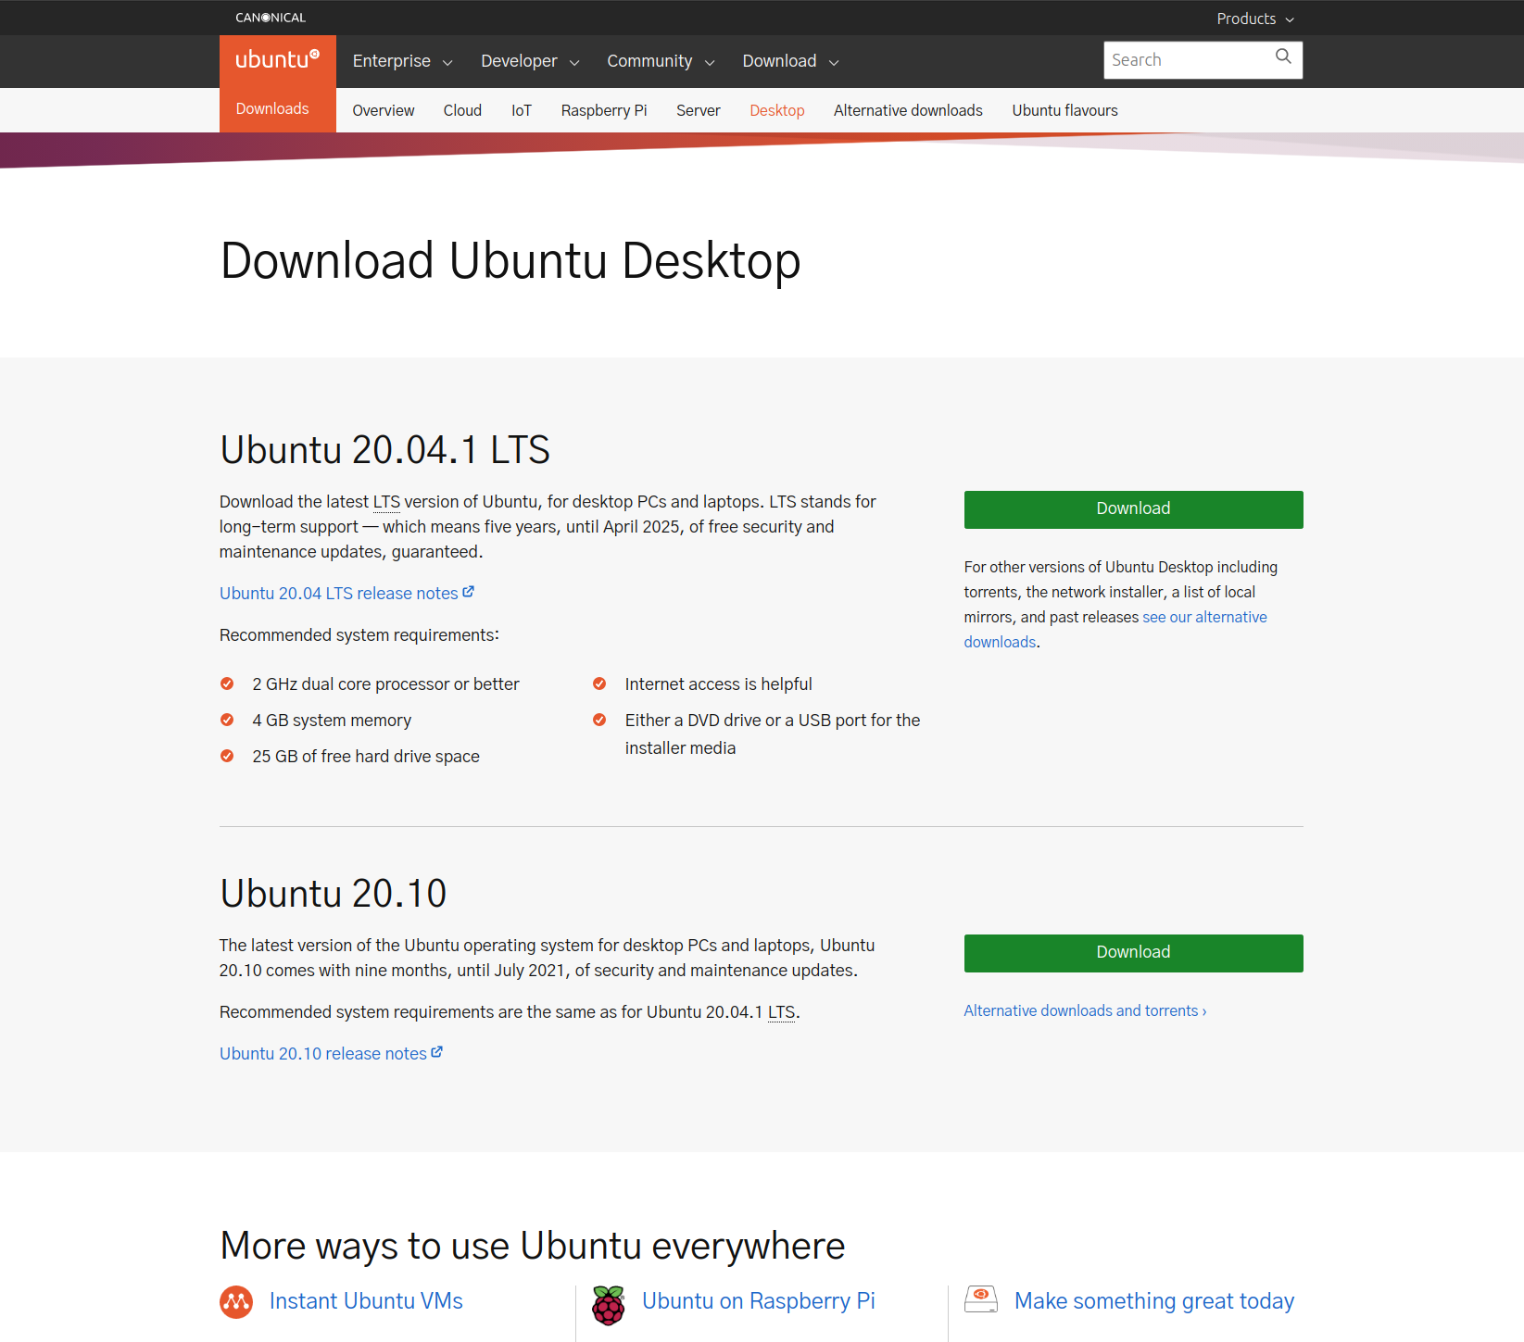Expand the Enterprise menu
This screenshot has height=1342, width=1524.
pos(402,61)
